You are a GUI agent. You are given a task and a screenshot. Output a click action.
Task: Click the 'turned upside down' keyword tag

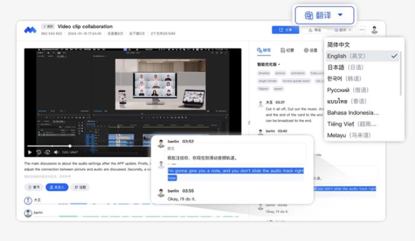[296, 81]
